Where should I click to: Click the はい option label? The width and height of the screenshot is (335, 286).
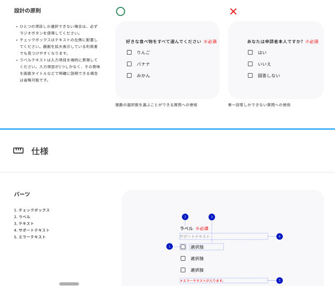pyautogui.click(x=262, y=53)
